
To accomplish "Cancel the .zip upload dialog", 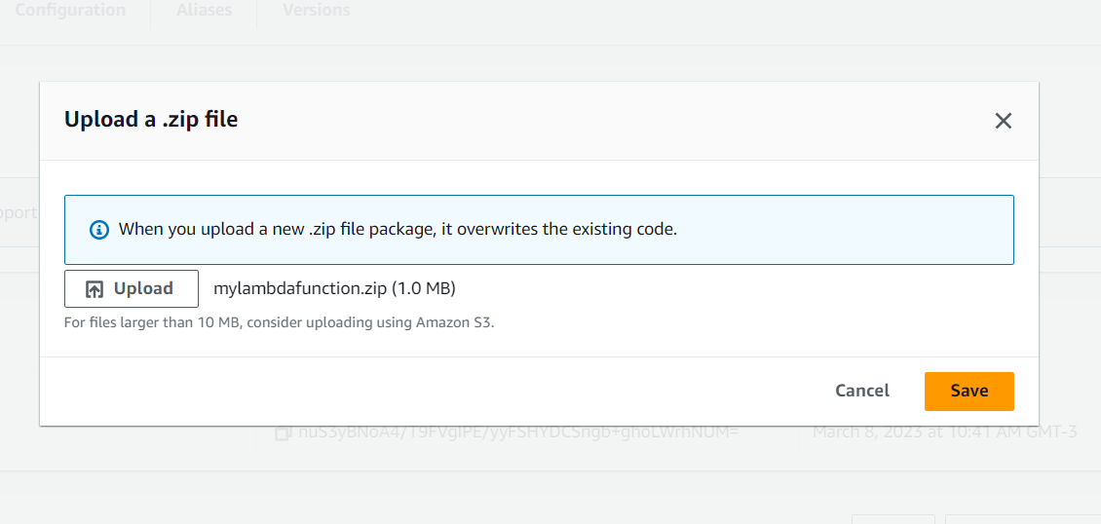I will pos(862,391).
